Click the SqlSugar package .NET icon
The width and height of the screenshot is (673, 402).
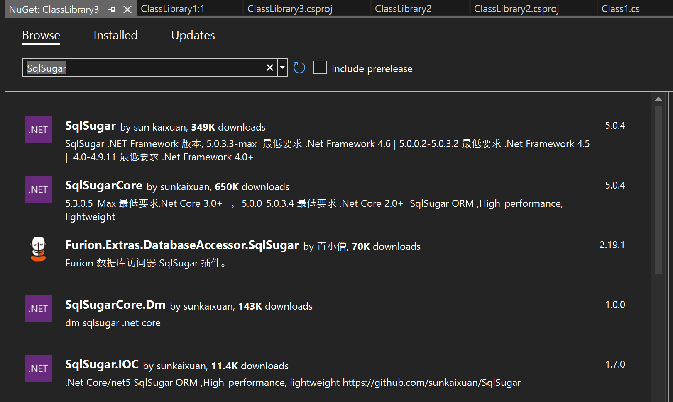(x=38, y=130)
